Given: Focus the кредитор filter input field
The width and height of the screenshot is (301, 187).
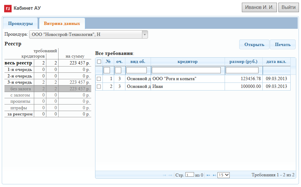Looking at the screenshot, I should pyautogui.click(x=186, y=70).
